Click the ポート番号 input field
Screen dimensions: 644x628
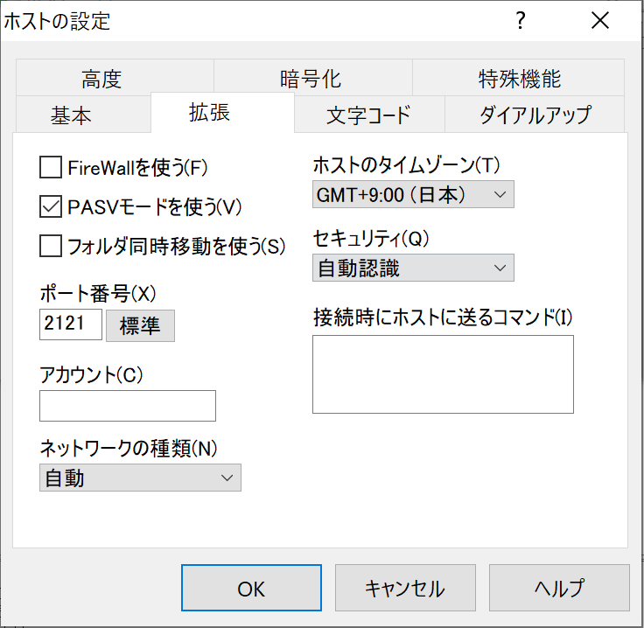(71, 324)
